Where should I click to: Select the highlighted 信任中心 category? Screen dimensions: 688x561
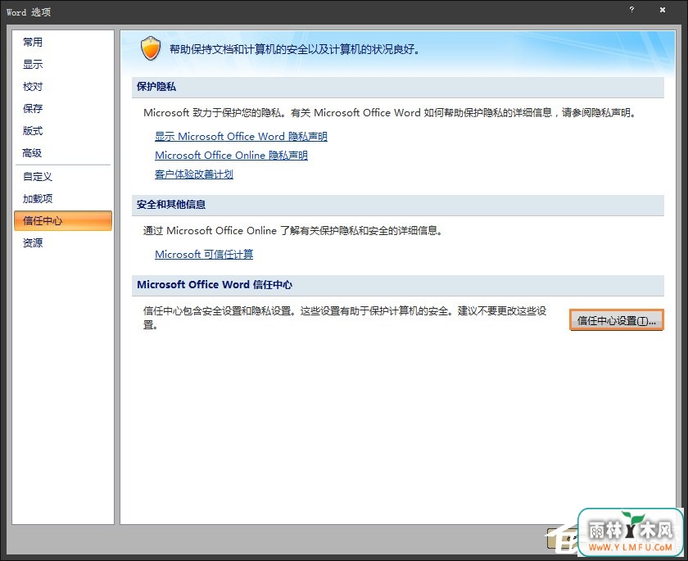63,220
